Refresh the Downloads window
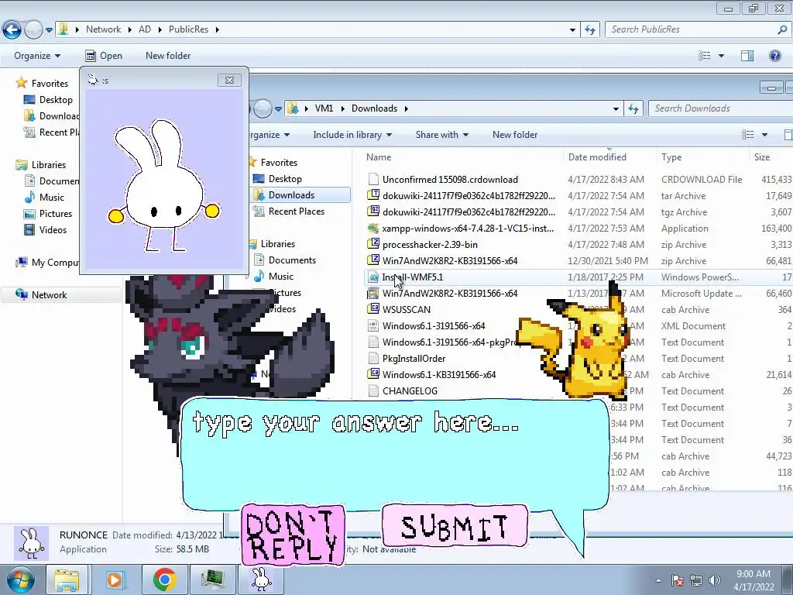The height and width of the screenshot is (595, 793). (x=633, y=108)
